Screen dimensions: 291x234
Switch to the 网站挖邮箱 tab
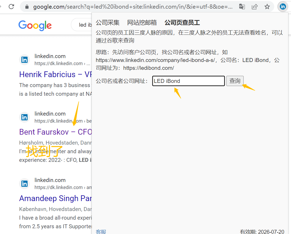tap(142, 23)
